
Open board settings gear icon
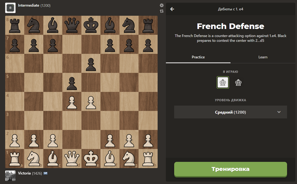point(162,5)
